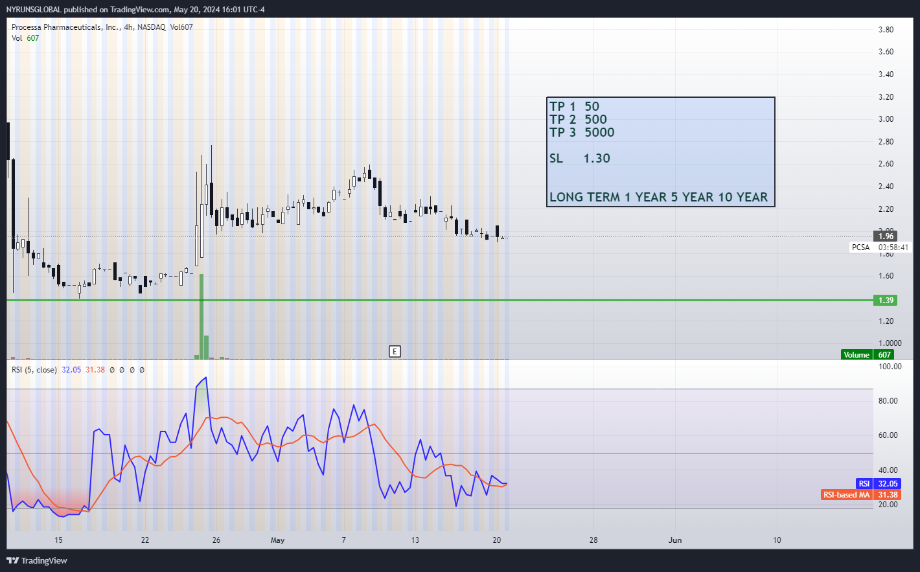
Task: Click the 'TP 1 50' line in note
Action: click(575, 106)
